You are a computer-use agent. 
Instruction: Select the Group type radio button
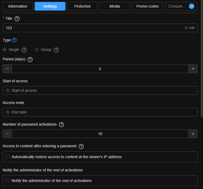(x=37, y=50)
